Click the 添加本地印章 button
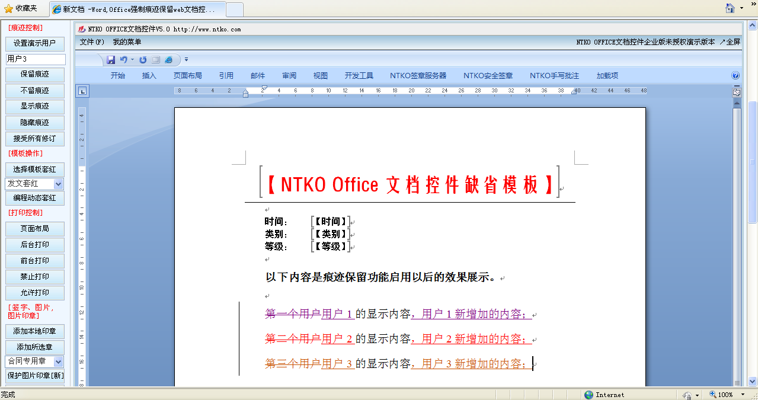758x400 pixels. coord(35,331)
